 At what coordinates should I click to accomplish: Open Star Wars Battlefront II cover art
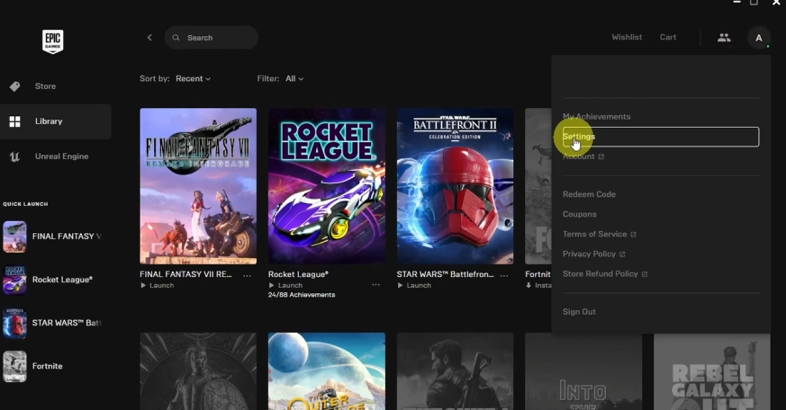[456, 186]
